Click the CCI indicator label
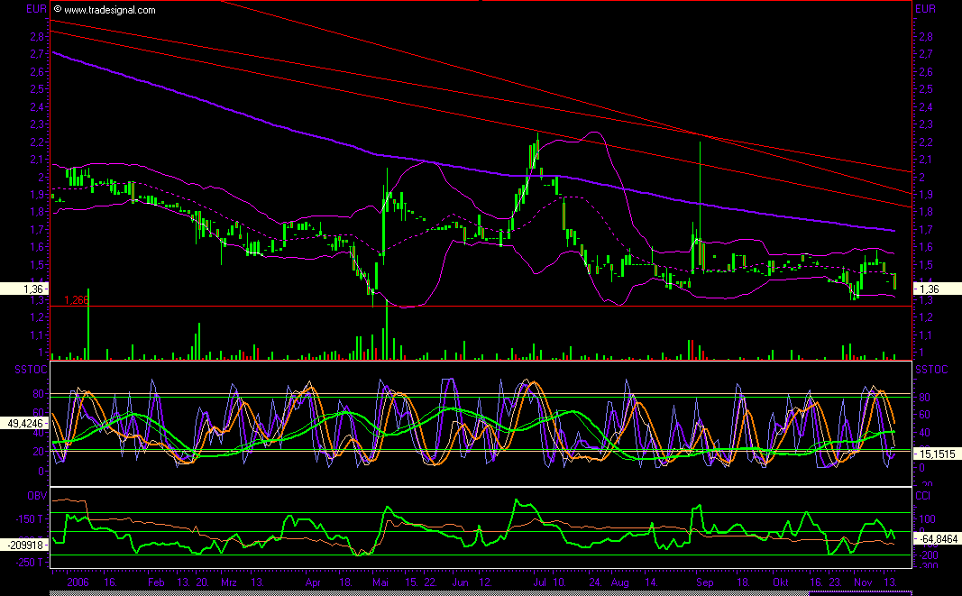 click(924, 496)
